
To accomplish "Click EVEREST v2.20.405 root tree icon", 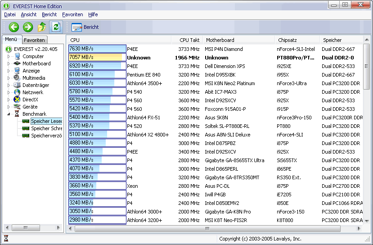I will (9, 49).
